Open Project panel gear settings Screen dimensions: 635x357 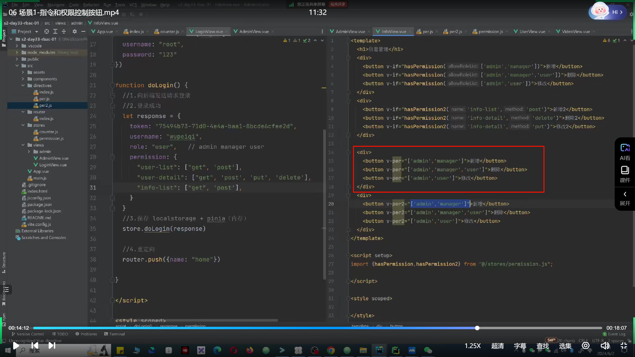click(x=75, y=32)
